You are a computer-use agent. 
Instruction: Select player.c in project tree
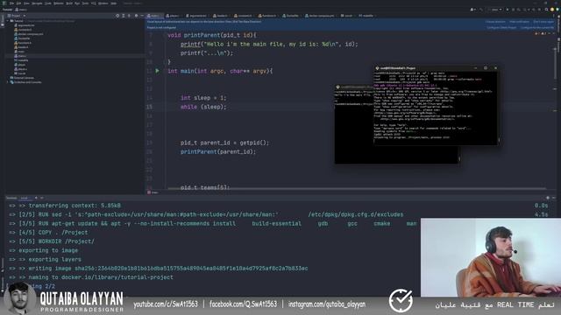coord(20,69)
